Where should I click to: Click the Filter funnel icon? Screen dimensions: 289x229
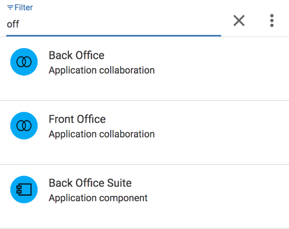click(x=10, y=7)
